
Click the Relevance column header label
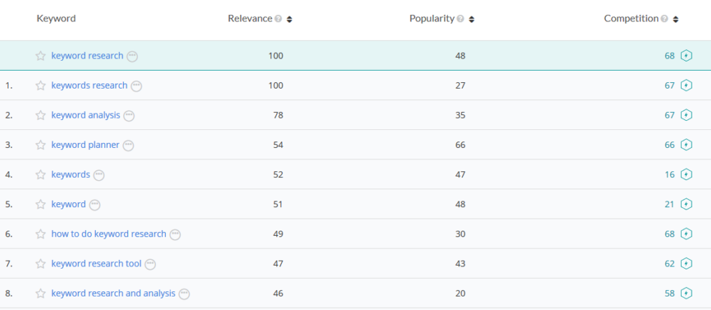pyautogui.click(x=250, y=19)
